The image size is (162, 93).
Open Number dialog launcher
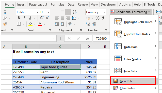click(106, 30)
